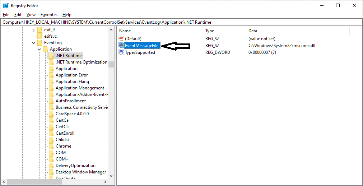This screenshot has width=363, height=186.
Task: Select the .NET Runtime key
Action: coord(69,56)
